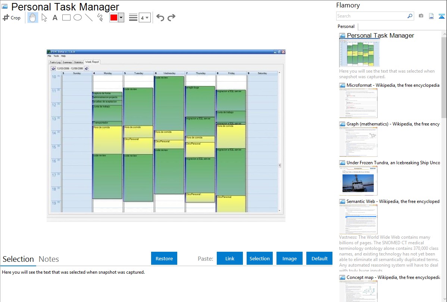Screen dimensions: 447x302
Task: Click the document page icon
Action: click(431, 16)
